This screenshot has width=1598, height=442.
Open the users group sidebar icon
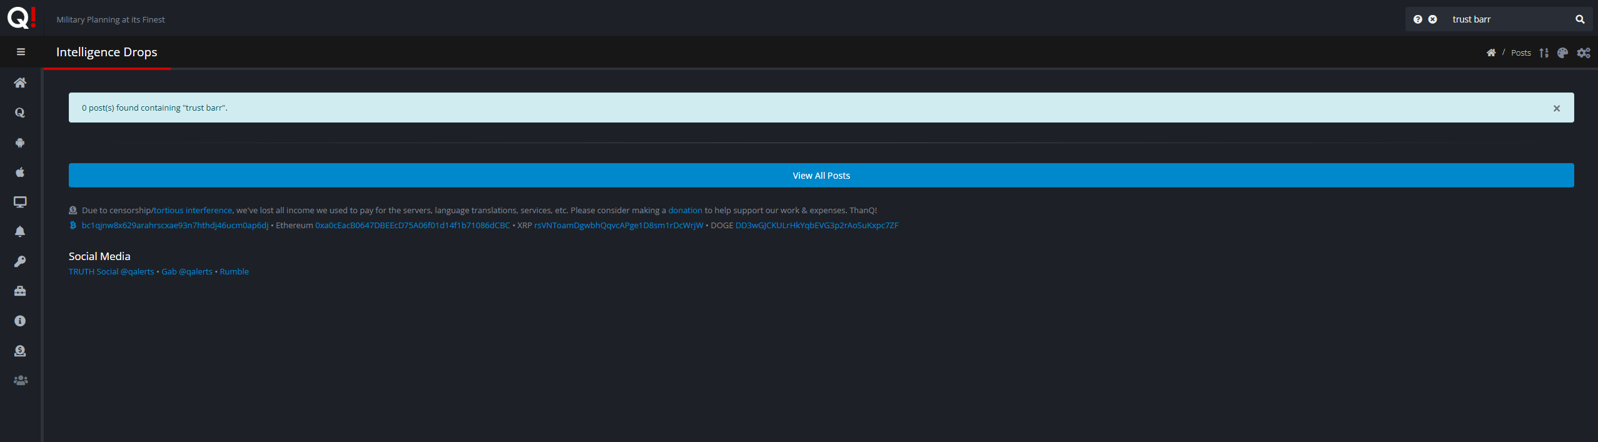[21, 380]
